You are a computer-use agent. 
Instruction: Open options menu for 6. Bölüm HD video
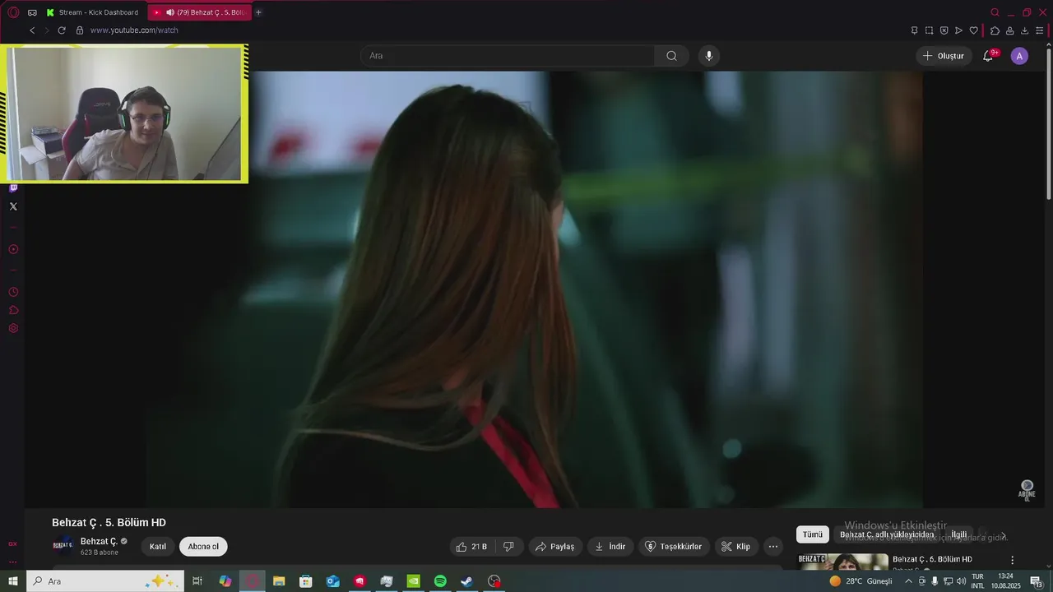point(1013,560)
